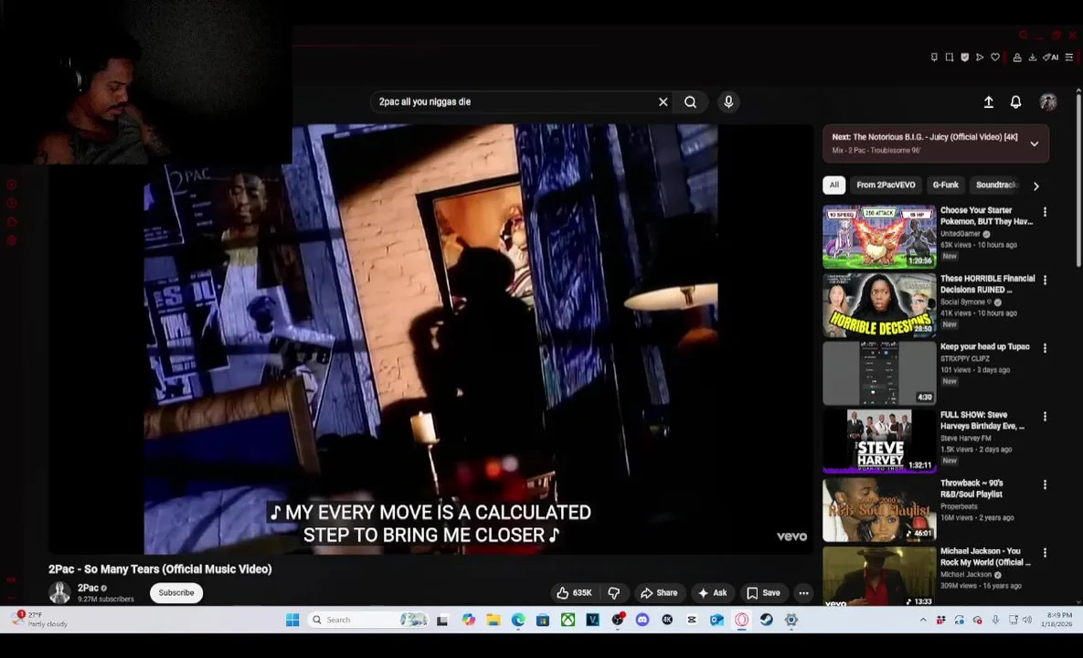
Task: Open Choose Your Starter Pokemon video thumbnail
Action: click(x=879, y=236)
